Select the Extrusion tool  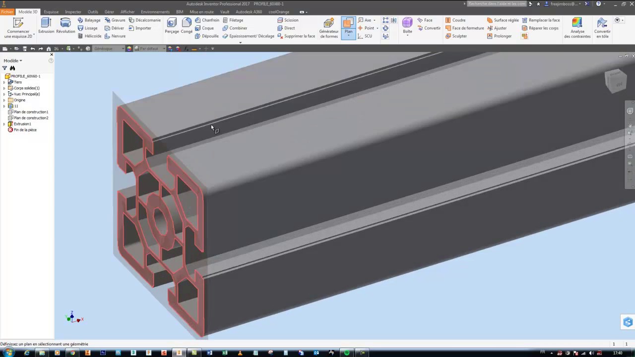click(x=46, y=26)
